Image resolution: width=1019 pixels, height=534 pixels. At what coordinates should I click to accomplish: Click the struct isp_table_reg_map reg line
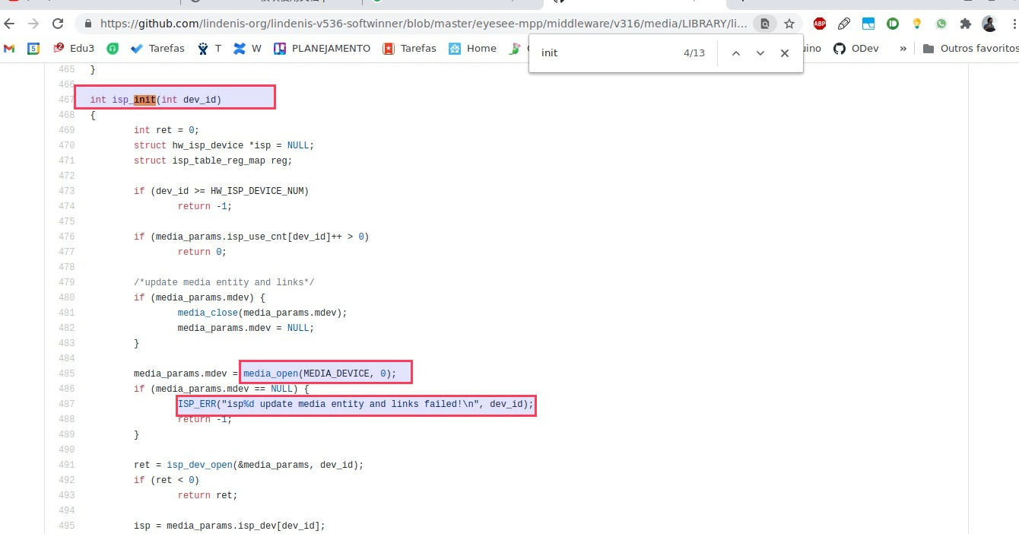click(213, 161)
